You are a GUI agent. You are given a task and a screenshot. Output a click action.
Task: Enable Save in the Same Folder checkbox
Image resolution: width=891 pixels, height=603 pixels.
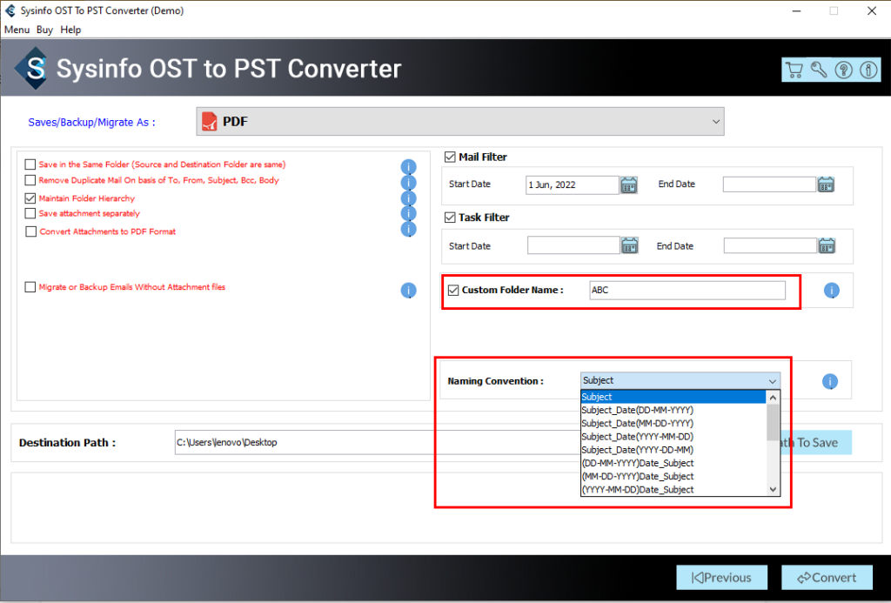30,164
